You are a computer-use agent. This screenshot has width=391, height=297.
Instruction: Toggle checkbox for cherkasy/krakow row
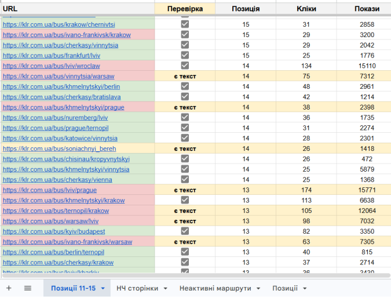[185, 262]
